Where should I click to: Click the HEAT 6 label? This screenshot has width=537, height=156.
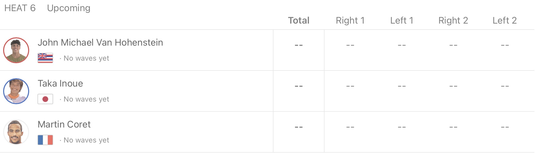[20, 8]
